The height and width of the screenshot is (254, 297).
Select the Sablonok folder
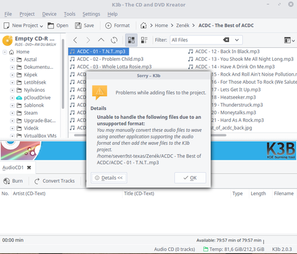[x=34, y=105]
